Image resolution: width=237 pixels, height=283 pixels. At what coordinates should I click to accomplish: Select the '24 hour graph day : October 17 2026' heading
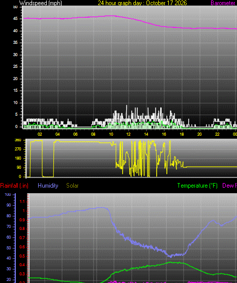(142, 3)
